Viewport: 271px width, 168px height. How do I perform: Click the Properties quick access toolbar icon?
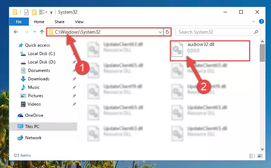click(26, 12)
